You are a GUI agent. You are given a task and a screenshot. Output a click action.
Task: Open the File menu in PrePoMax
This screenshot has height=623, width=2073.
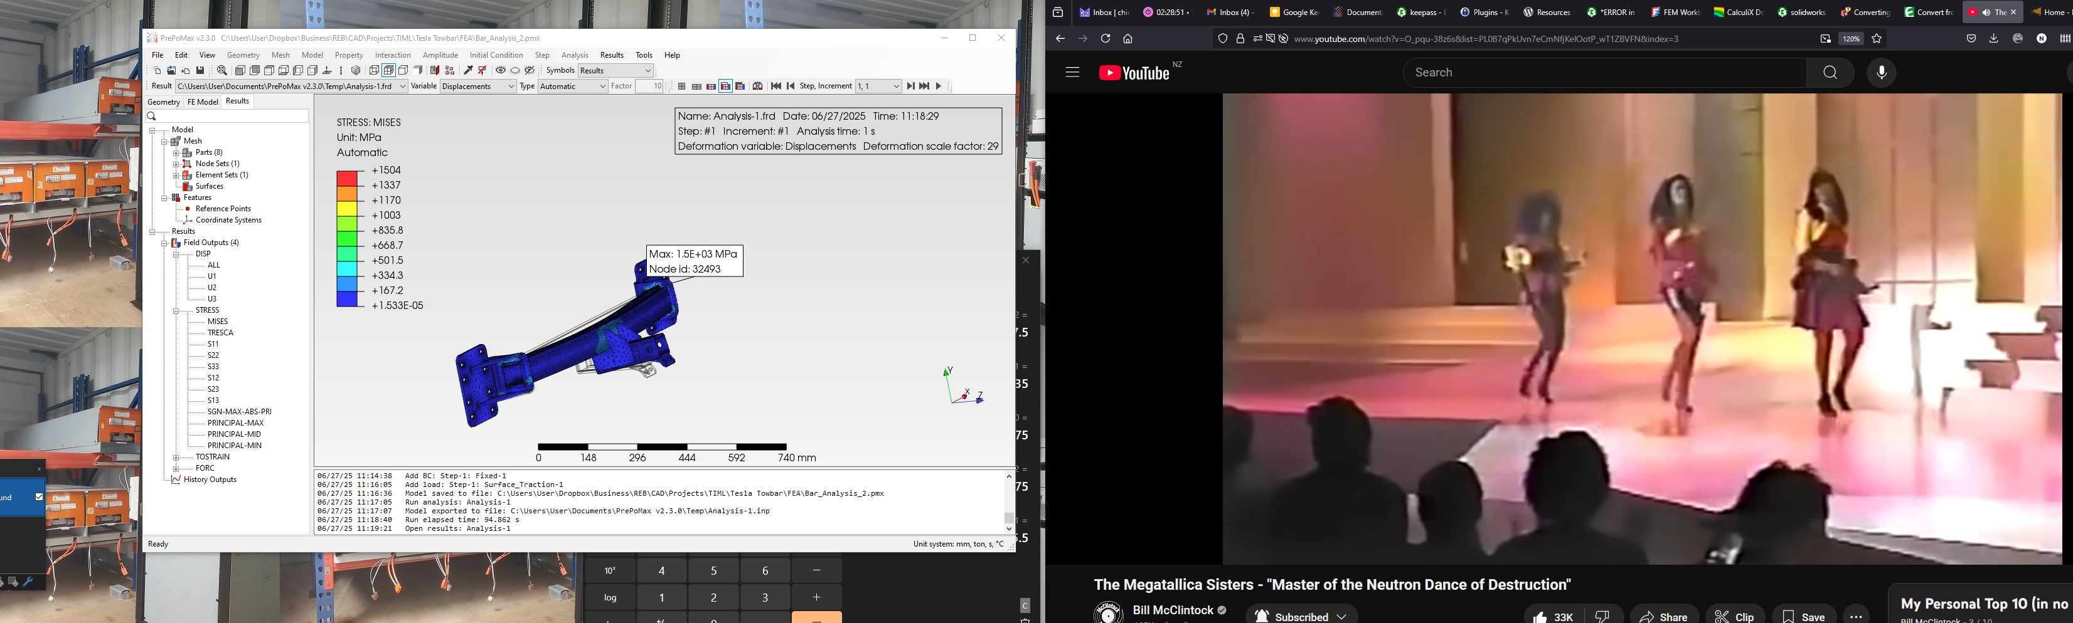(157, 55)
